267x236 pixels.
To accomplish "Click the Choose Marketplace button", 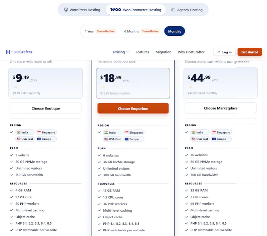I will [221, 108].
